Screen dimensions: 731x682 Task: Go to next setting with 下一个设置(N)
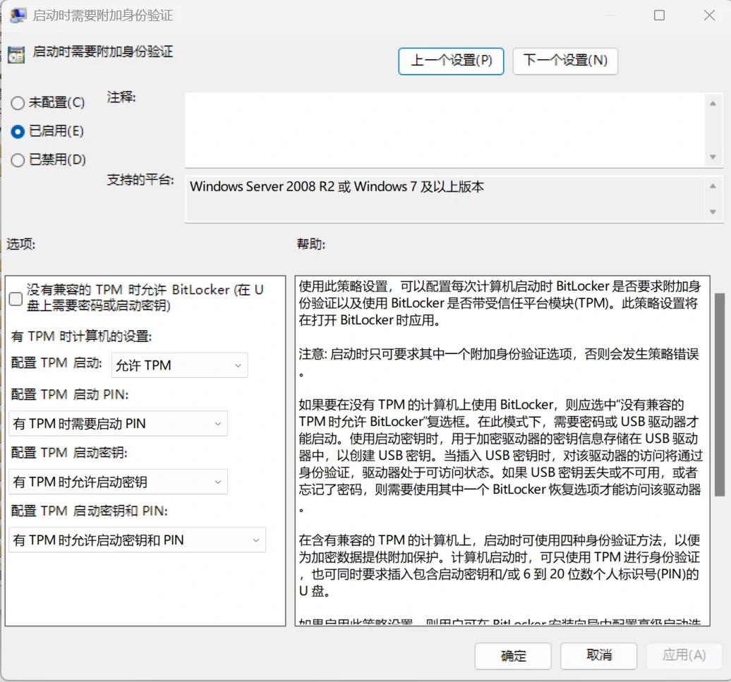coord(565,61)
